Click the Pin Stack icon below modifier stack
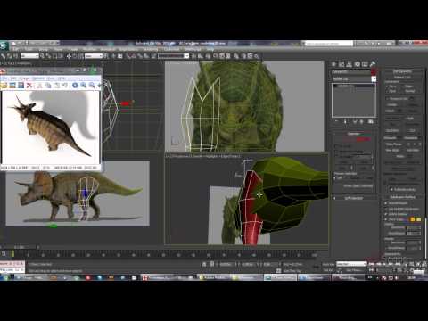Screen dimensions: 428x321 coord(336,121)
